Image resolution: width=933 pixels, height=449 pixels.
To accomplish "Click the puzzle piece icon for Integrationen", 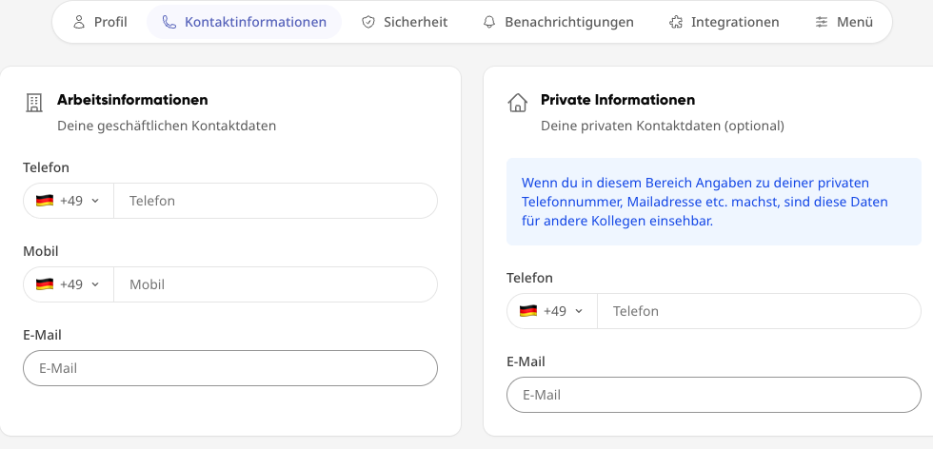I will 676,23.
